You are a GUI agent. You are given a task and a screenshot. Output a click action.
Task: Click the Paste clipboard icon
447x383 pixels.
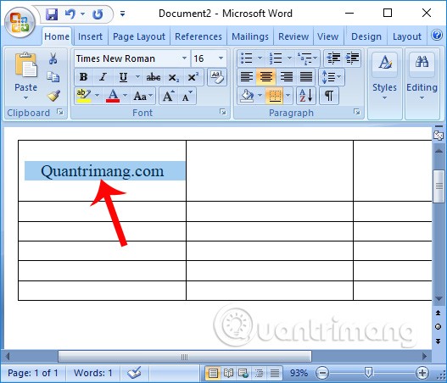(x=25, y=65)
